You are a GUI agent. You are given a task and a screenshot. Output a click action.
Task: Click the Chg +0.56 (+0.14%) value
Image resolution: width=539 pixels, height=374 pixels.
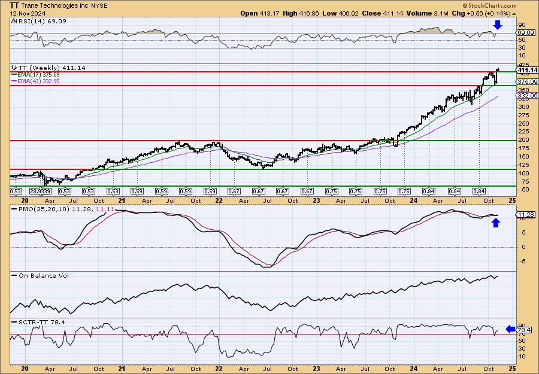point(482,13)
